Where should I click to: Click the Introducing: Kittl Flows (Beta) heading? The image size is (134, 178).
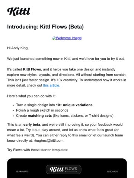coord(45,27)
